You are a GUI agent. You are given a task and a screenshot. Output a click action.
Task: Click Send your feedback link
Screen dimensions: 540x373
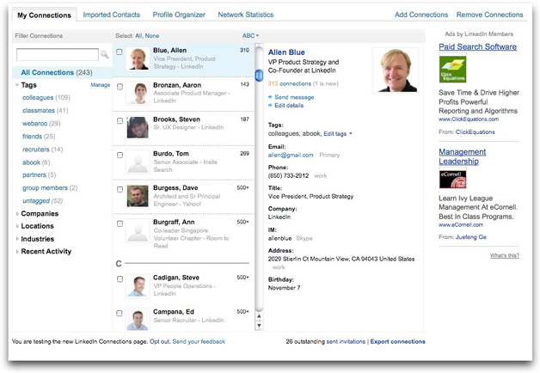click(199, 342)
